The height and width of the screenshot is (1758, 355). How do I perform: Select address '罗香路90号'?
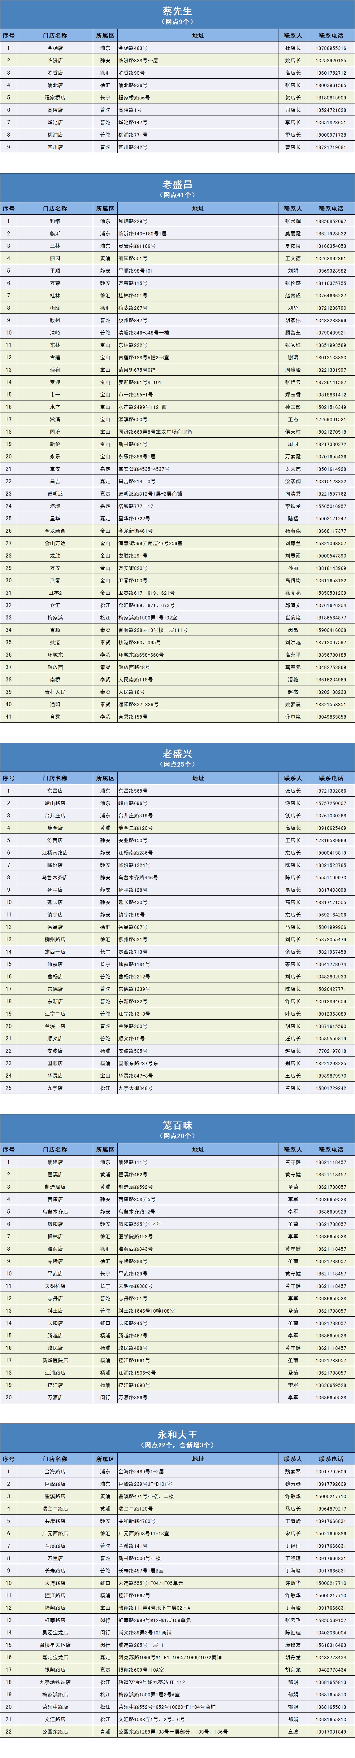(x=132, y=73)
